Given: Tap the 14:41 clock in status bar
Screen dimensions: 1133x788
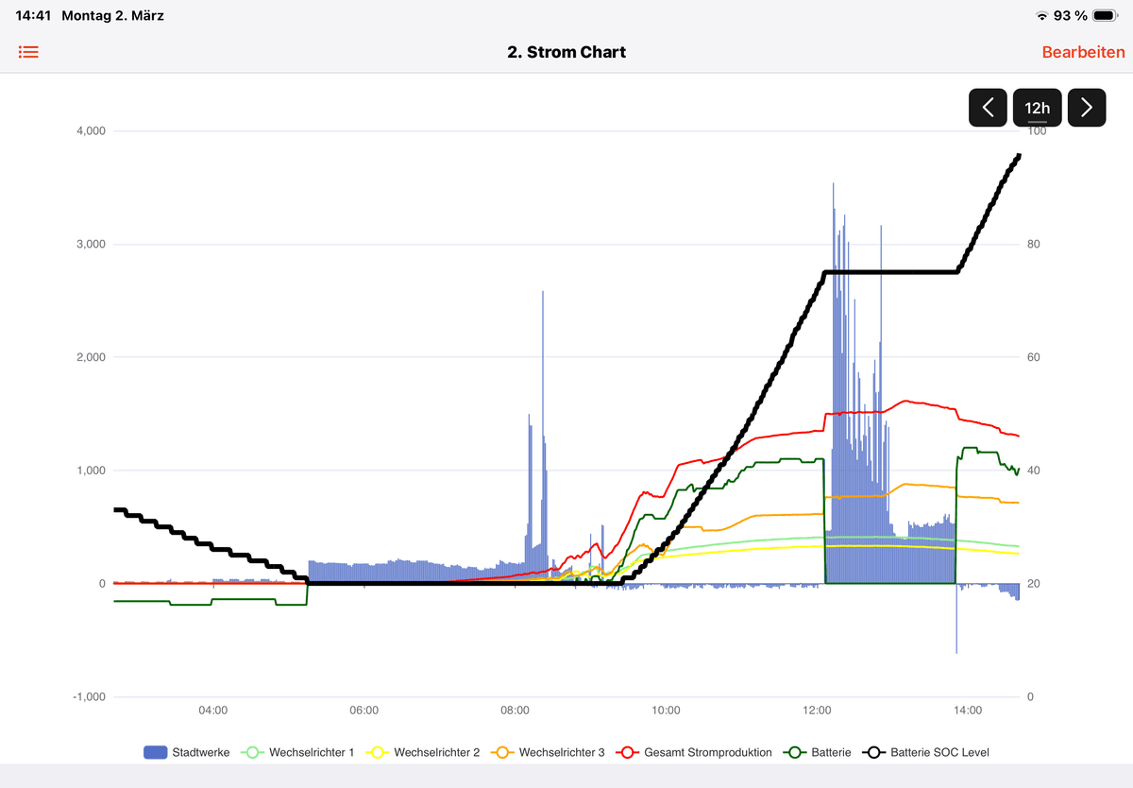Looking at the screenshot, I should pyautogui.click(x=33, y=15).
